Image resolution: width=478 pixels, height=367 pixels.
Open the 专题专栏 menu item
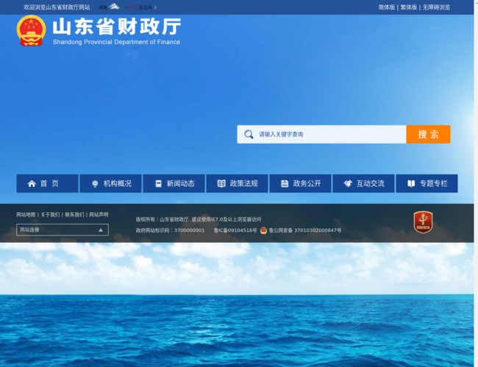click(427, 183)
